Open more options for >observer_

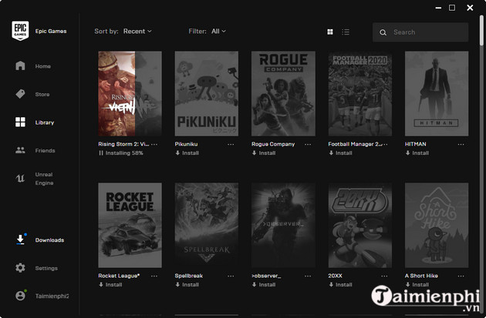308,276
